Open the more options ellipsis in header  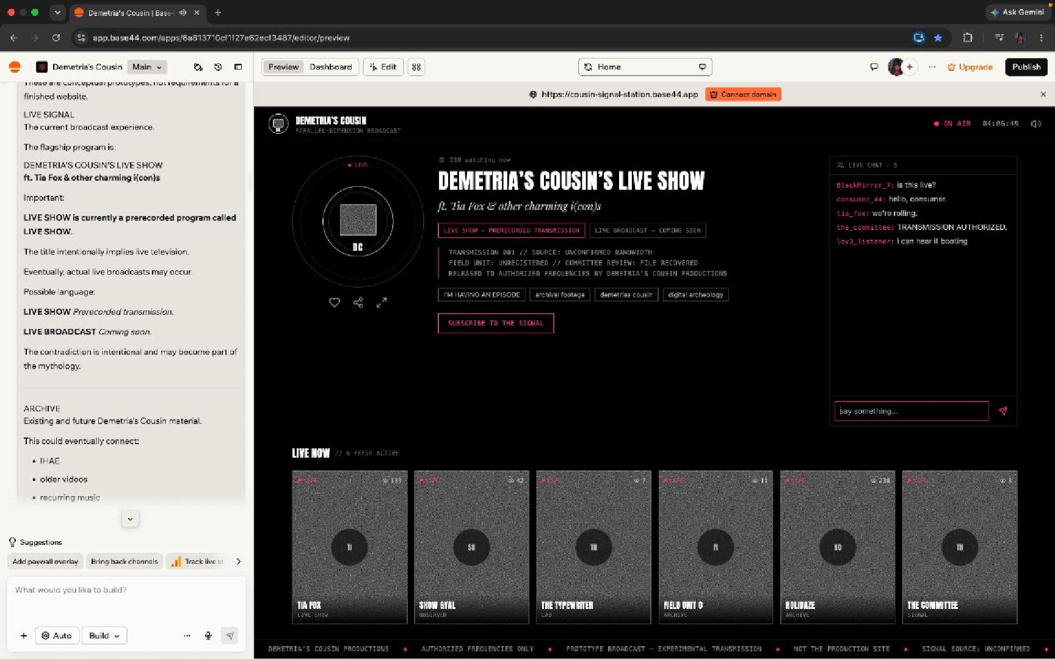point(932,67)
